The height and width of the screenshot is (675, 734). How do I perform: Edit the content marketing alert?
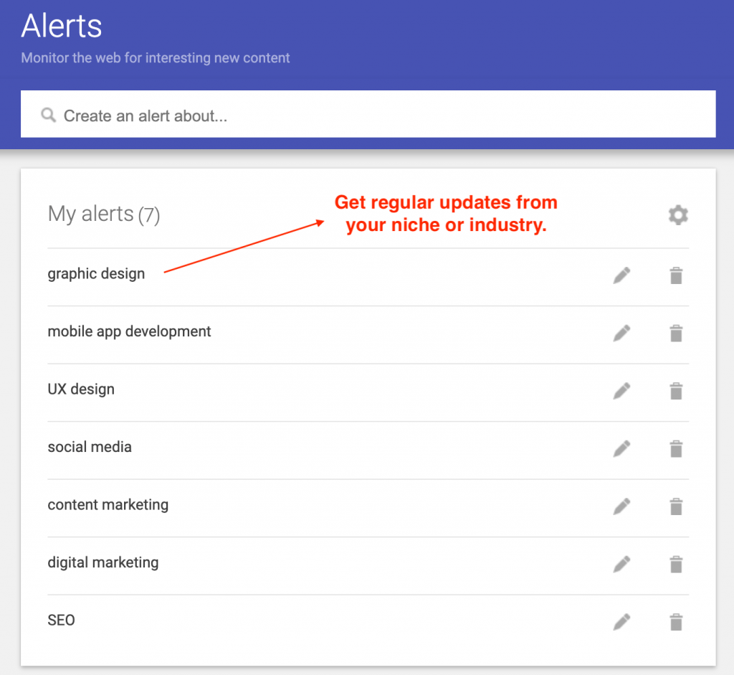click(621, 506)
